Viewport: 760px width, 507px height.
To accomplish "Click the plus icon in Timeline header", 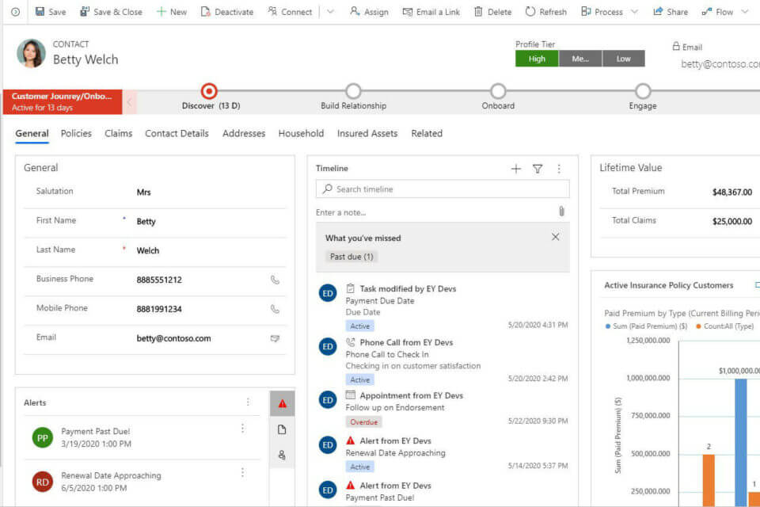I will (516, 169).
